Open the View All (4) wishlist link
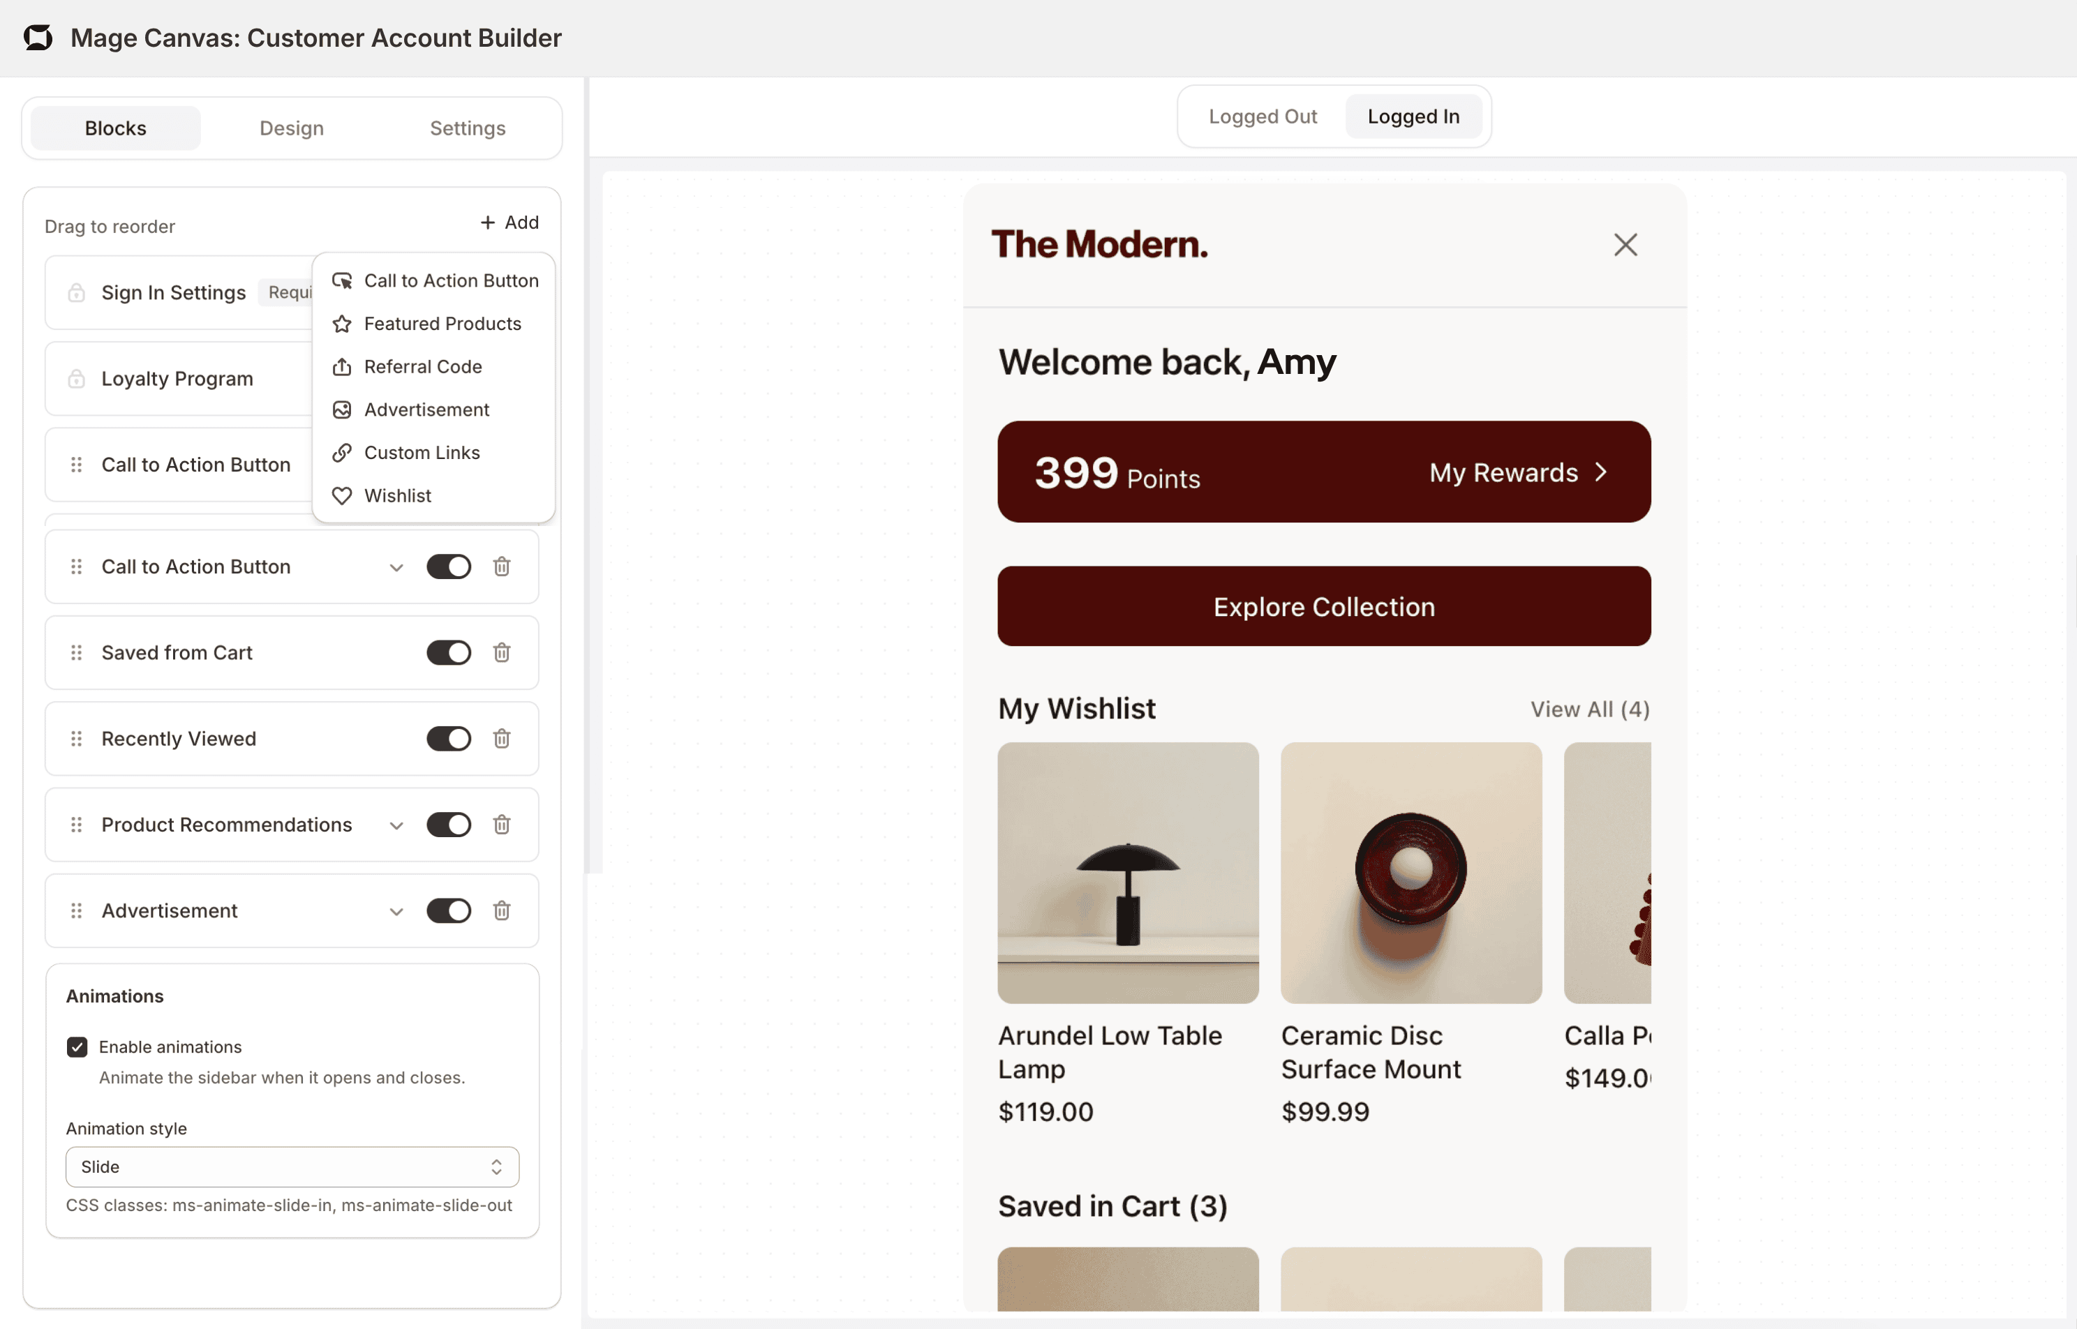 [1589, 709]
